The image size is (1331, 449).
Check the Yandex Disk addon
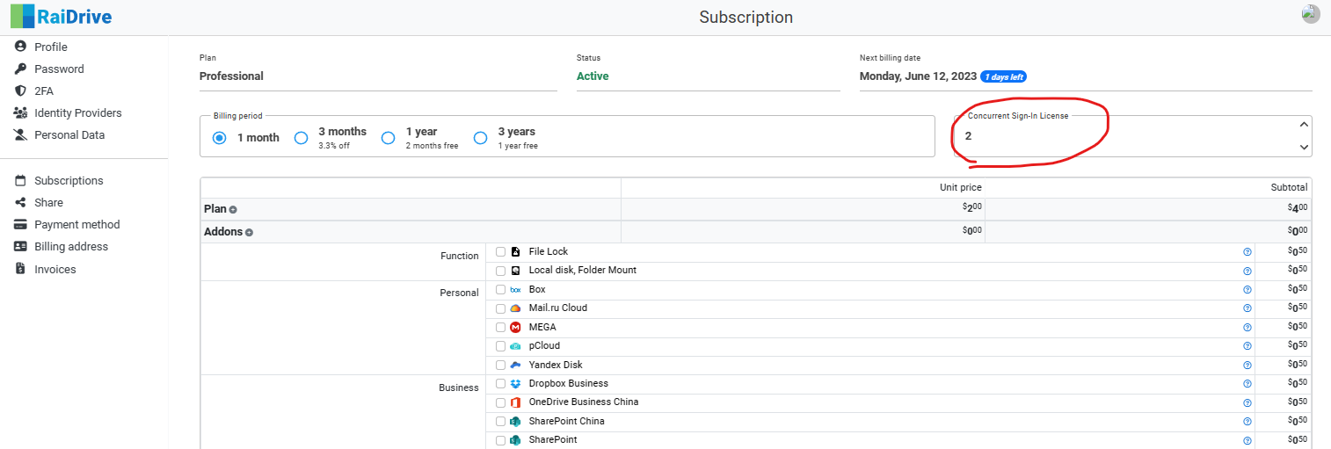click(x=500, y=366)
